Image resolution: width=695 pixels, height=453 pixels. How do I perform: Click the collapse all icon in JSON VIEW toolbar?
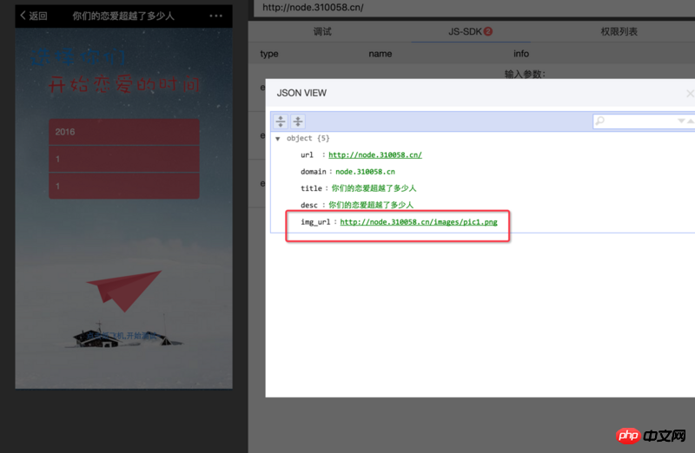tap(298, 121)
